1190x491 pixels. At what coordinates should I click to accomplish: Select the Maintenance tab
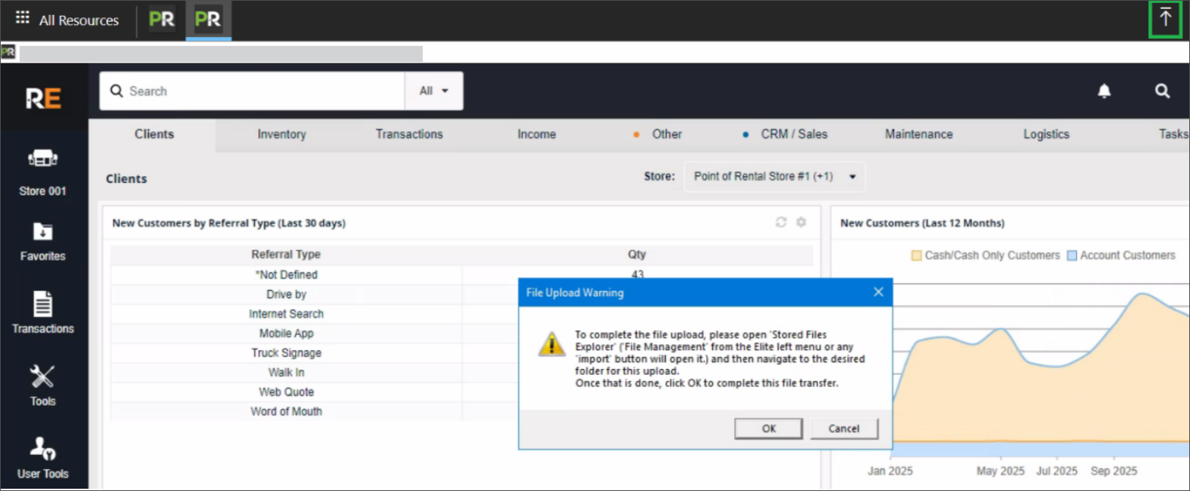[x=918, y=134]
